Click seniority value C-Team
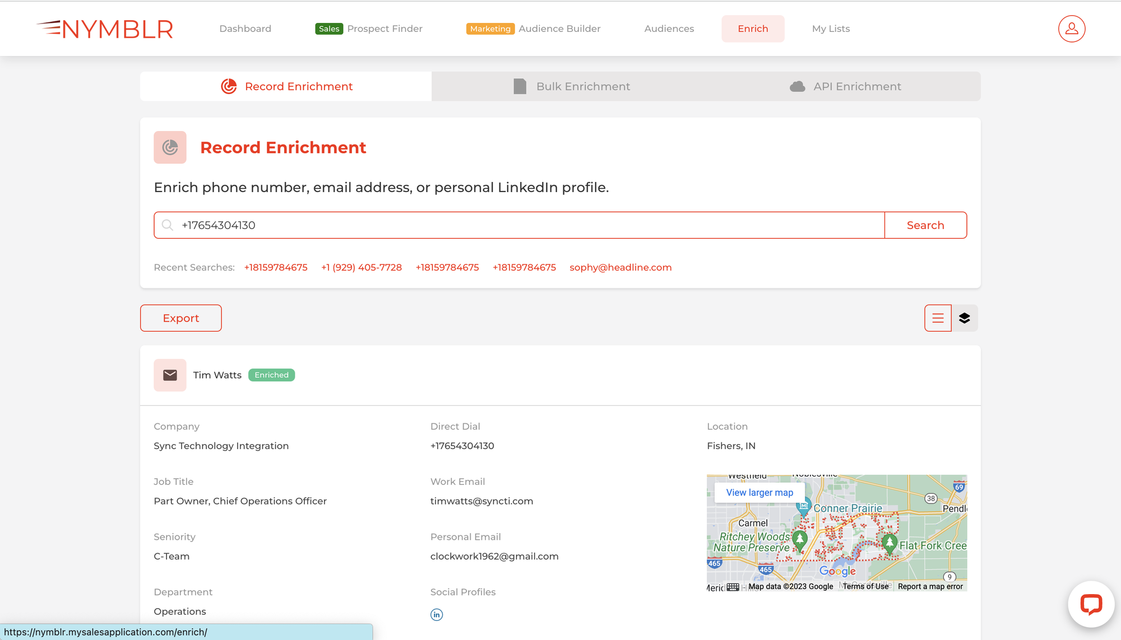This screenshot has height=640, width=1121. (172, 557)
